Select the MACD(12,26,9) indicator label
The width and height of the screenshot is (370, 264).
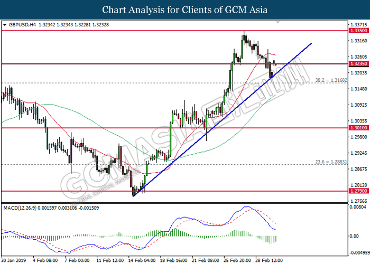pyautogui.click(x=20, y=208)
